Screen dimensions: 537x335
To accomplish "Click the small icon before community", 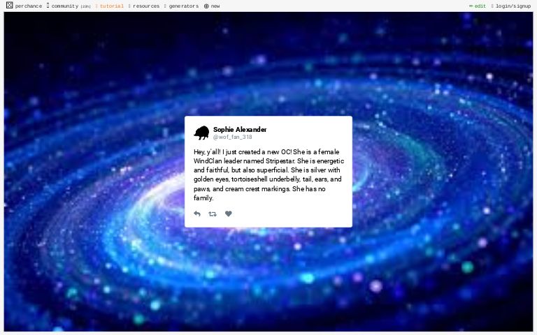I will [x=48, y=6].
